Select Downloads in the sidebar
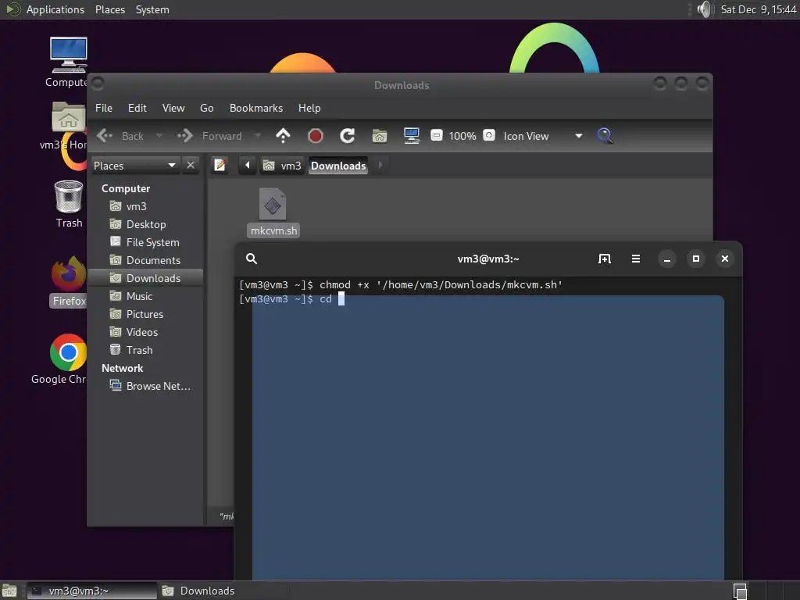 (x=146, y=278)
